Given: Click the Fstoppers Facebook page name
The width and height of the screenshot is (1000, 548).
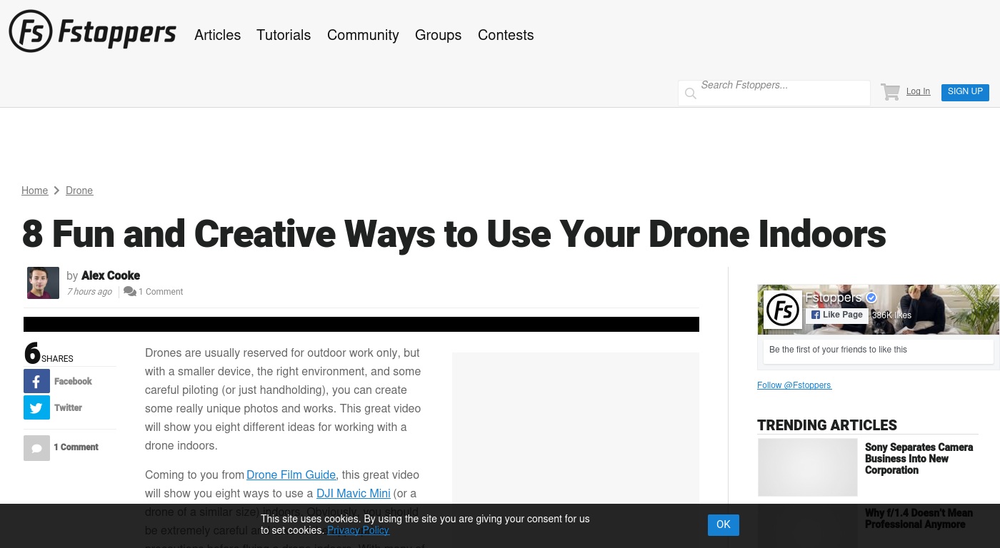Looking at the screenshot, I should 834,298.
